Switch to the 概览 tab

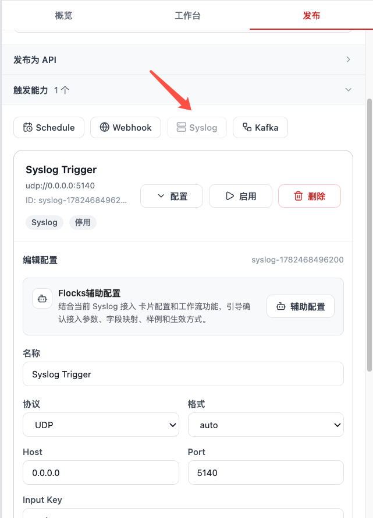tap(63, 16)
